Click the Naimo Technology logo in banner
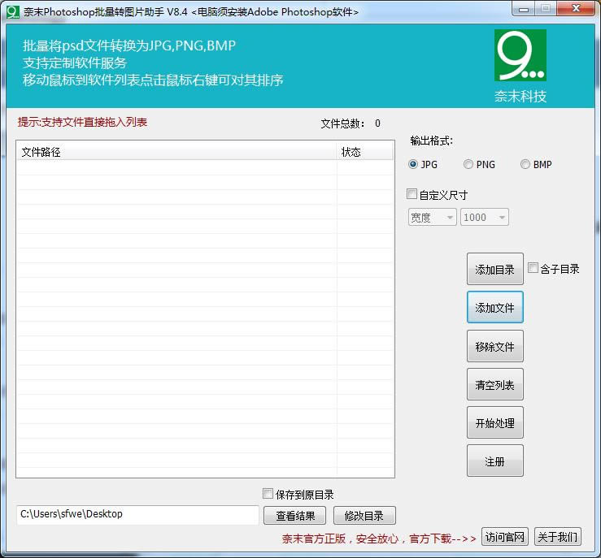601x558 pixels. coord(520,55)
